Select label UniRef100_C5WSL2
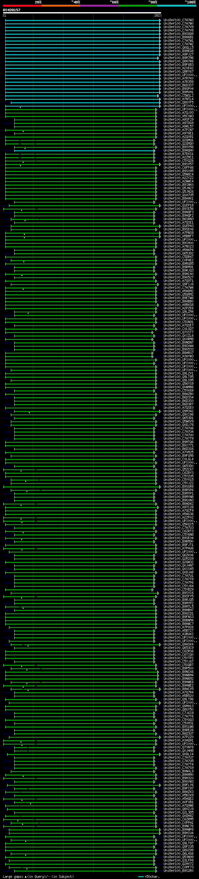Viewport: 199px width, 879px height. click(x=178, y=95)
